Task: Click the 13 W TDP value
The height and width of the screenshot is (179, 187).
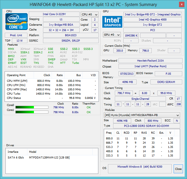Action: pos(20,41)
